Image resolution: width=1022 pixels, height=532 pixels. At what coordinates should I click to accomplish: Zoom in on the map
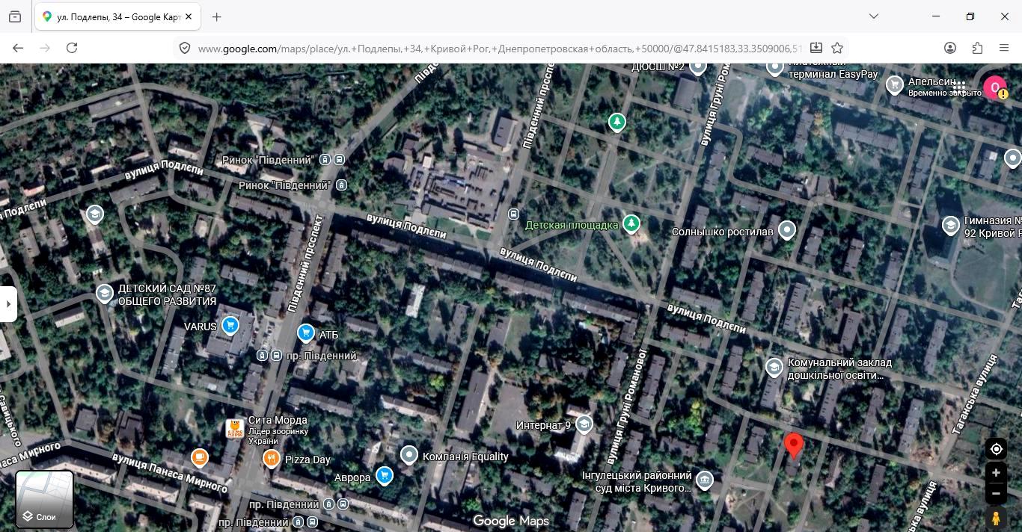click(996, 473)
